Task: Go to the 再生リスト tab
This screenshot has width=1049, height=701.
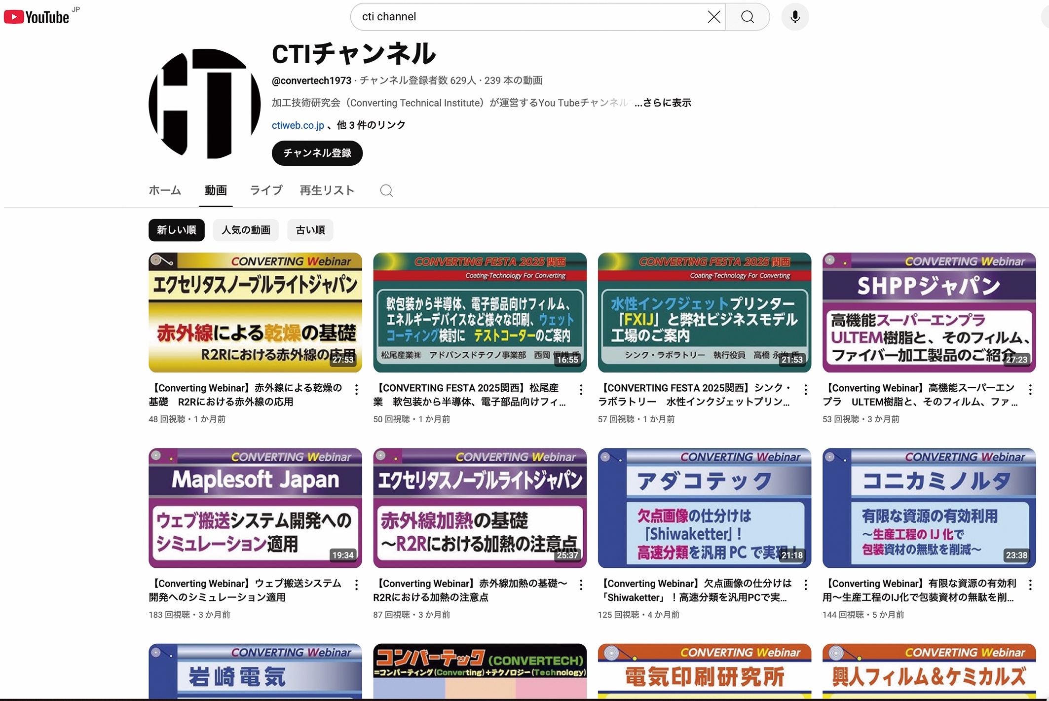Action: [x=327, y=190]
